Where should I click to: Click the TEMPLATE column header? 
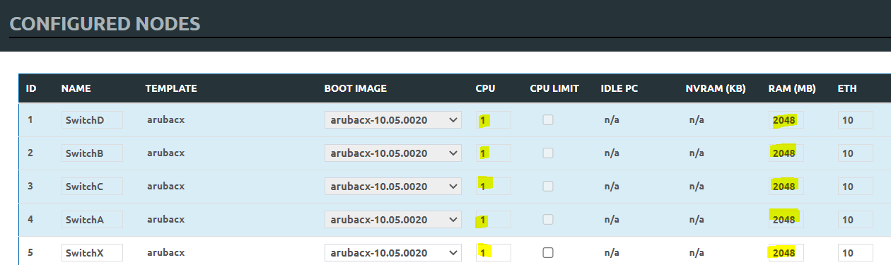[171, 89]
